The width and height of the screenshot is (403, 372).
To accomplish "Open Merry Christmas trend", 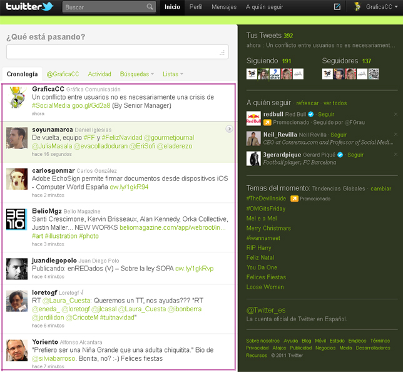I will pos(268,228).
